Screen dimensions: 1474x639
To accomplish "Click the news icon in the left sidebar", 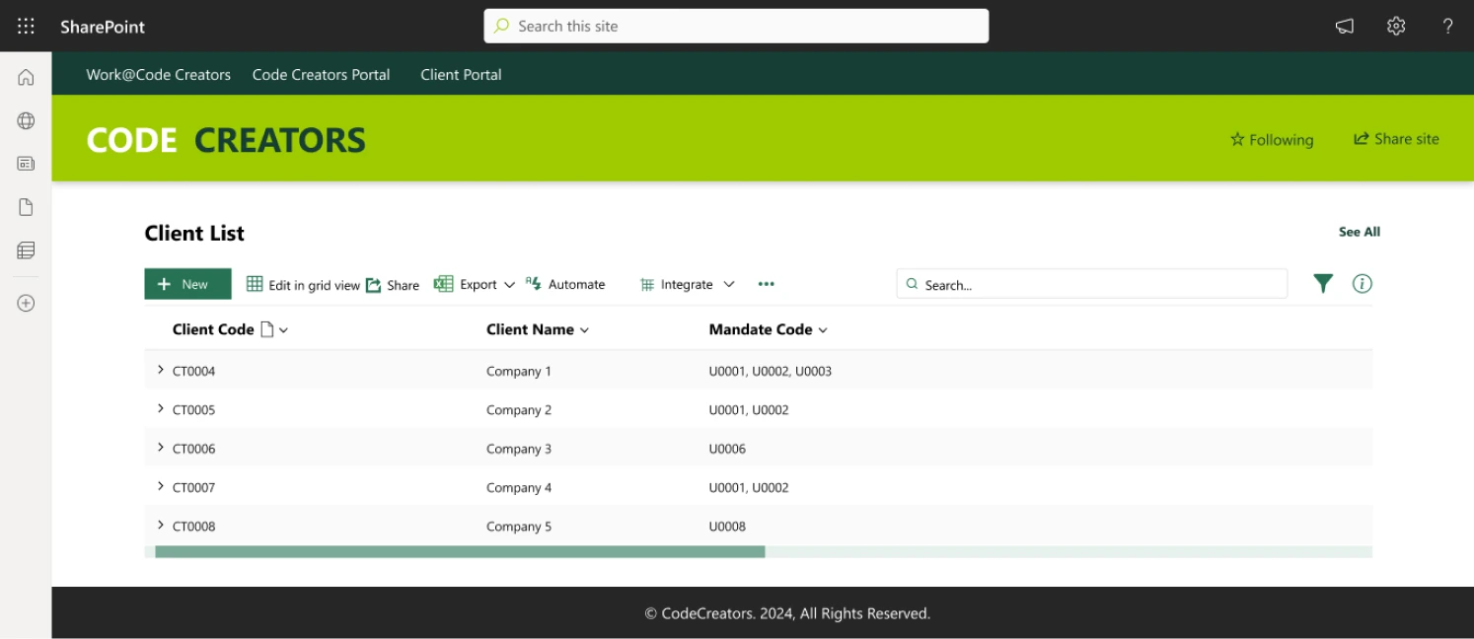I will pyautogui.click(x=25, y=163).
